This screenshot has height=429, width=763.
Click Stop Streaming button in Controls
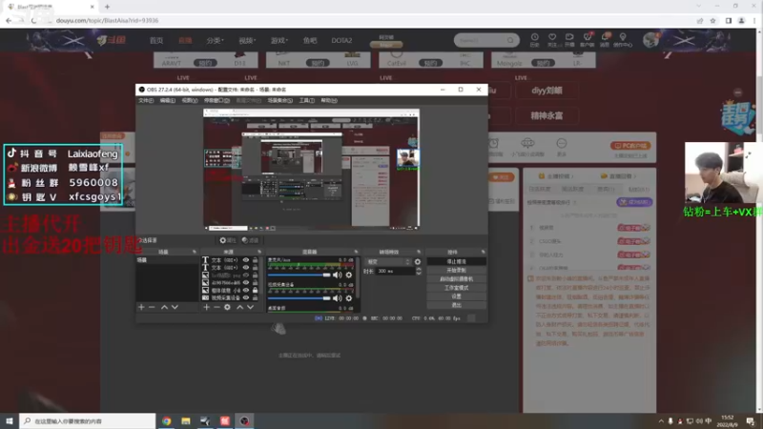tap(456, 261)
